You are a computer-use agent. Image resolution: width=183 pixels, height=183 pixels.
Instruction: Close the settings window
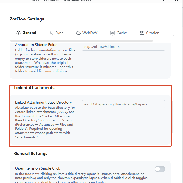tap(177, 0)
